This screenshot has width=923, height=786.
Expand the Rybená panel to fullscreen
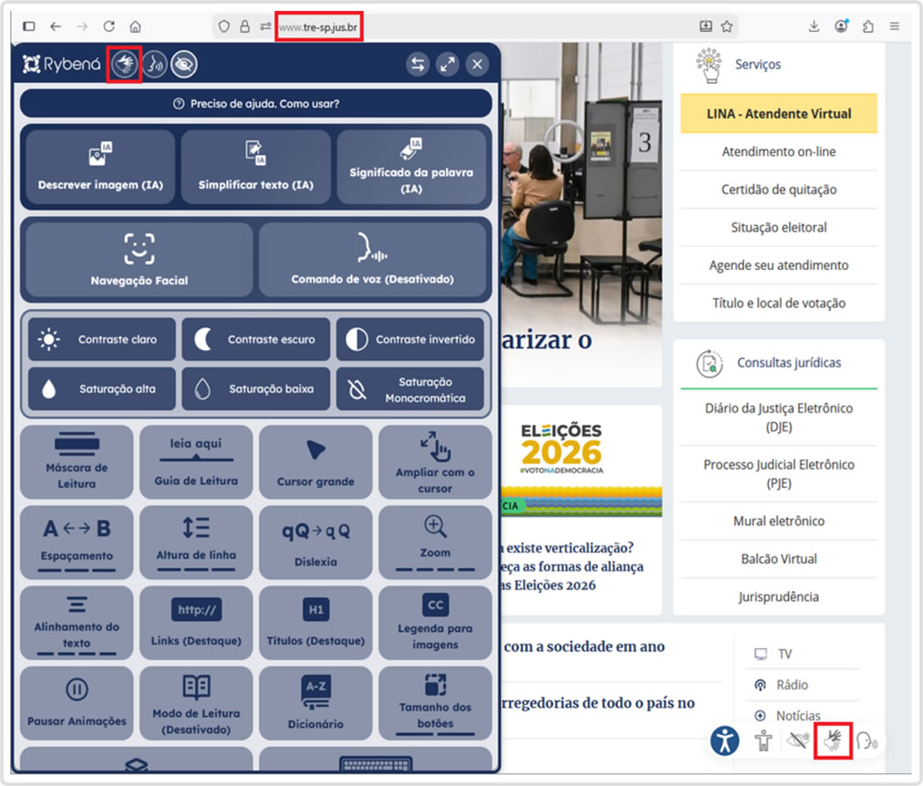[447, 65]
